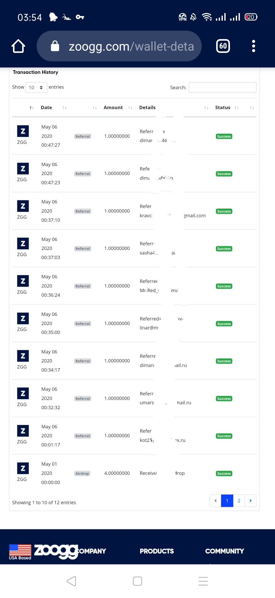This screenshot has width=275, height=598.
Task: Click the previous page arrow in pagination
Action: 215,501
